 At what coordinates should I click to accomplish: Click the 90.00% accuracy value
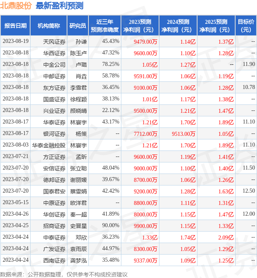coord(111,226)
